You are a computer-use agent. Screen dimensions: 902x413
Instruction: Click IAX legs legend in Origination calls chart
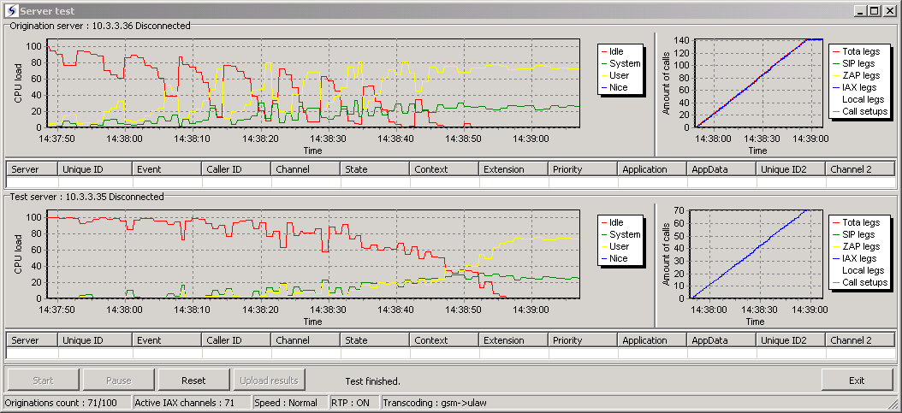pyautogui.click(x=854, y=88)
